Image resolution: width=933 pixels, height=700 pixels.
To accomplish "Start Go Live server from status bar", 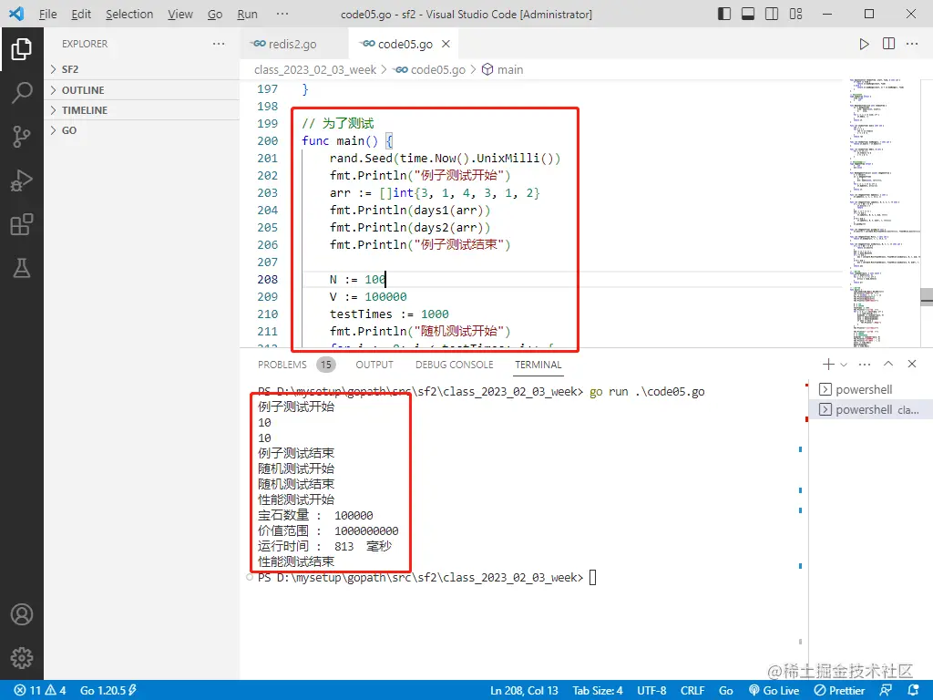I will pos(774,691).
